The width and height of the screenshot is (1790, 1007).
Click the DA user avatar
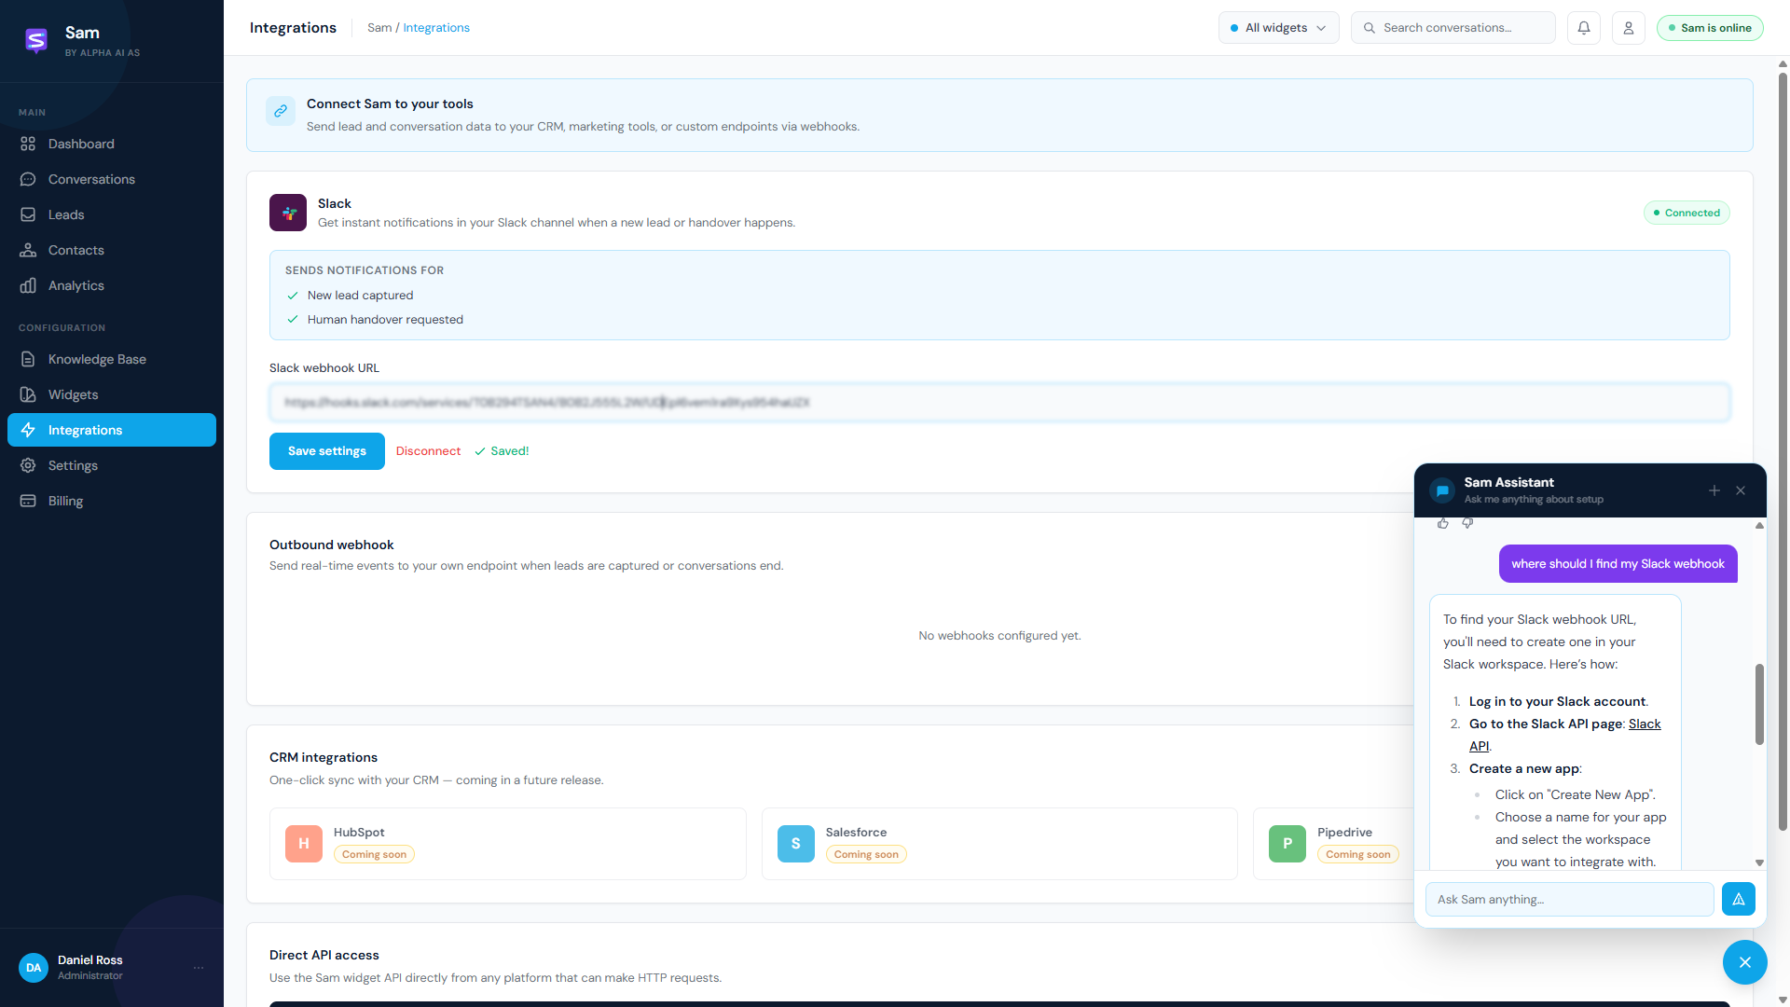tap(34, 968)
